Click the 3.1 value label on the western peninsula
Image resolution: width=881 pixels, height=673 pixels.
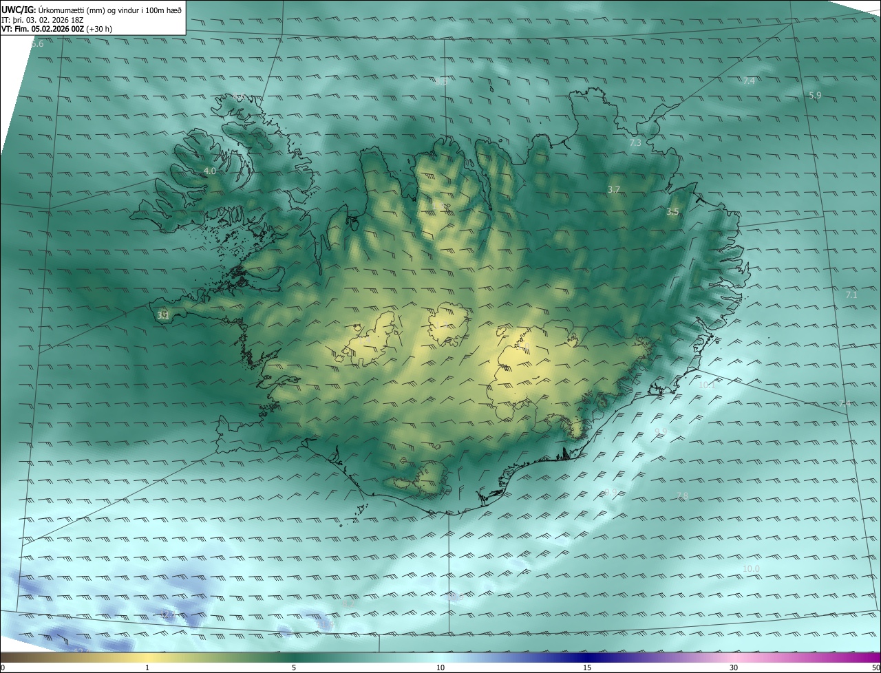[163, 316]
